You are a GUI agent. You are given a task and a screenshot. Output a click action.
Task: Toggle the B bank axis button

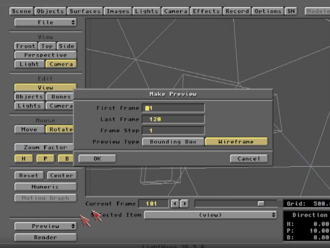point(66,159)
